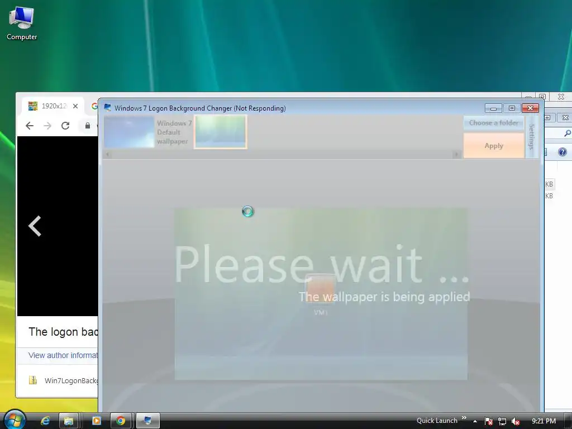Click the right arrow of the thumbnail scrollbar

click(456, 154)
